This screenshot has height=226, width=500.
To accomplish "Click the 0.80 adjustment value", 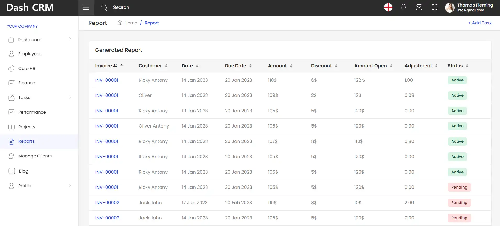I will 409,141.
